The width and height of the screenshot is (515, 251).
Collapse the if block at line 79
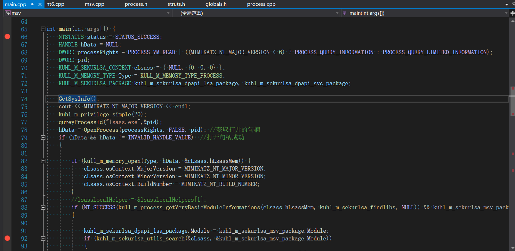43,138
